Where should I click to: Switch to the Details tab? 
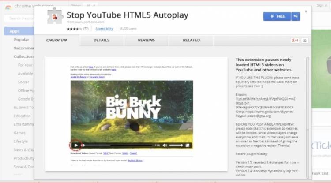pos(102,40)
